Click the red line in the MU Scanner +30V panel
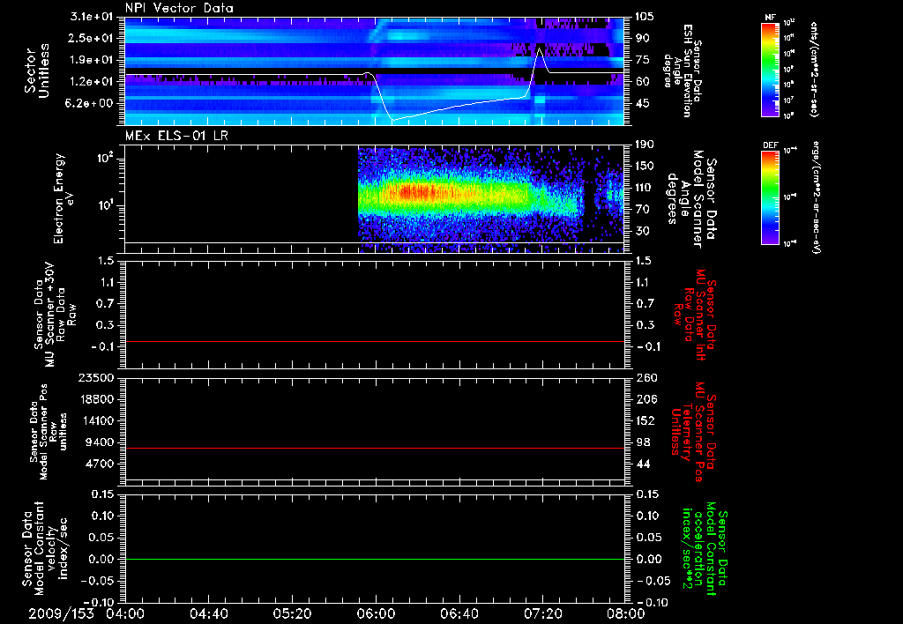Screen dimensions: 903x624 (x=374, y=341)
